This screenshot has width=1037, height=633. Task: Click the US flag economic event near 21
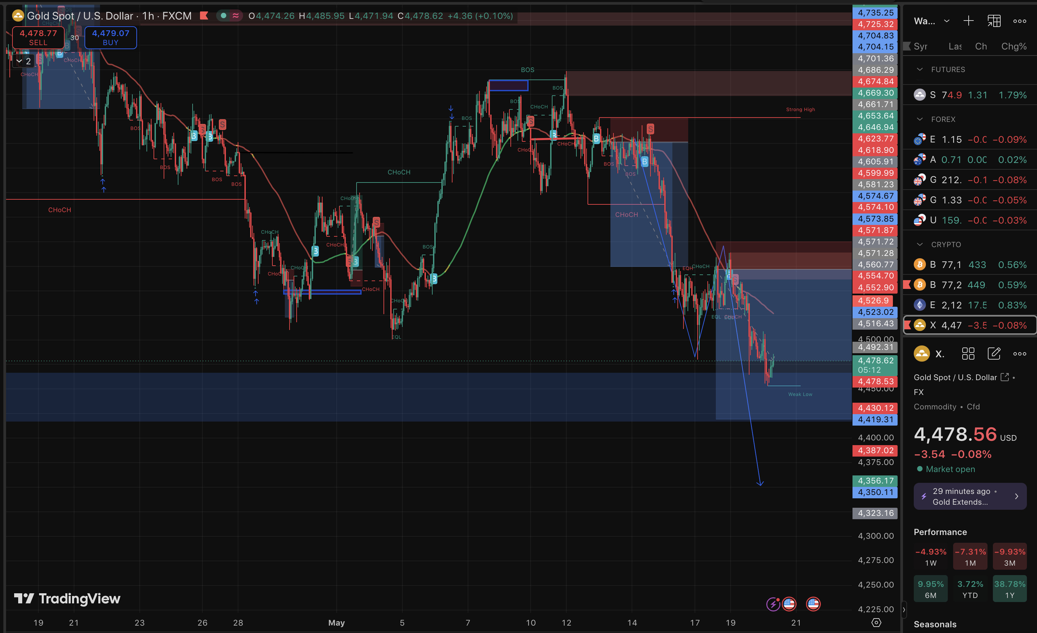(x=813, y=604)
